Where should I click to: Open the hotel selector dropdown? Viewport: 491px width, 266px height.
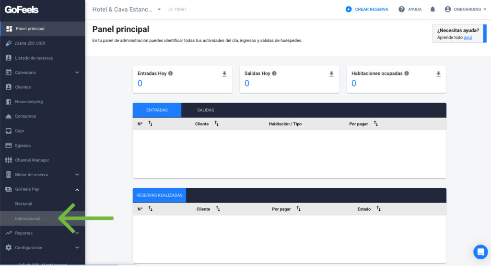159,9
